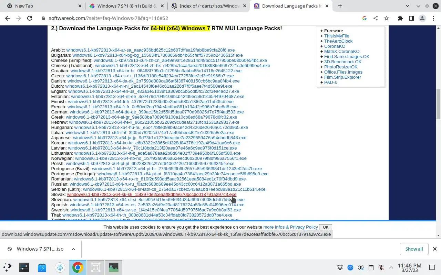Open Office.Files.Images sidebar link

[x=343, y=72]
